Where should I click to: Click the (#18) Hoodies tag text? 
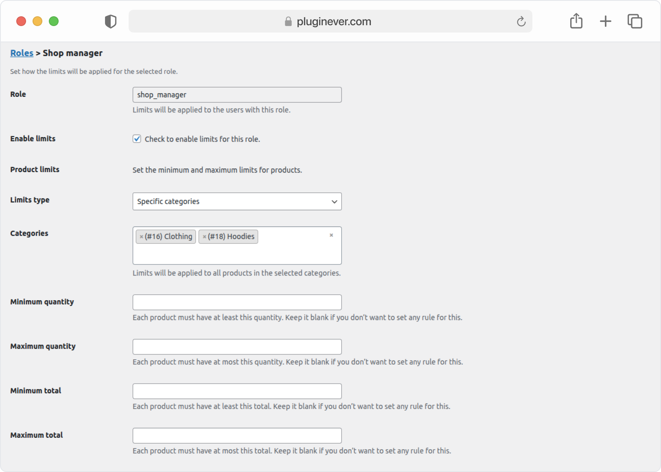[x=231, y=236]
